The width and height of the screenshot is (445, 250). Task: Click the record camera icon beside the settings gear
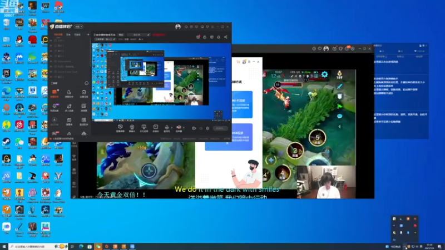click(x=194, y=128)
